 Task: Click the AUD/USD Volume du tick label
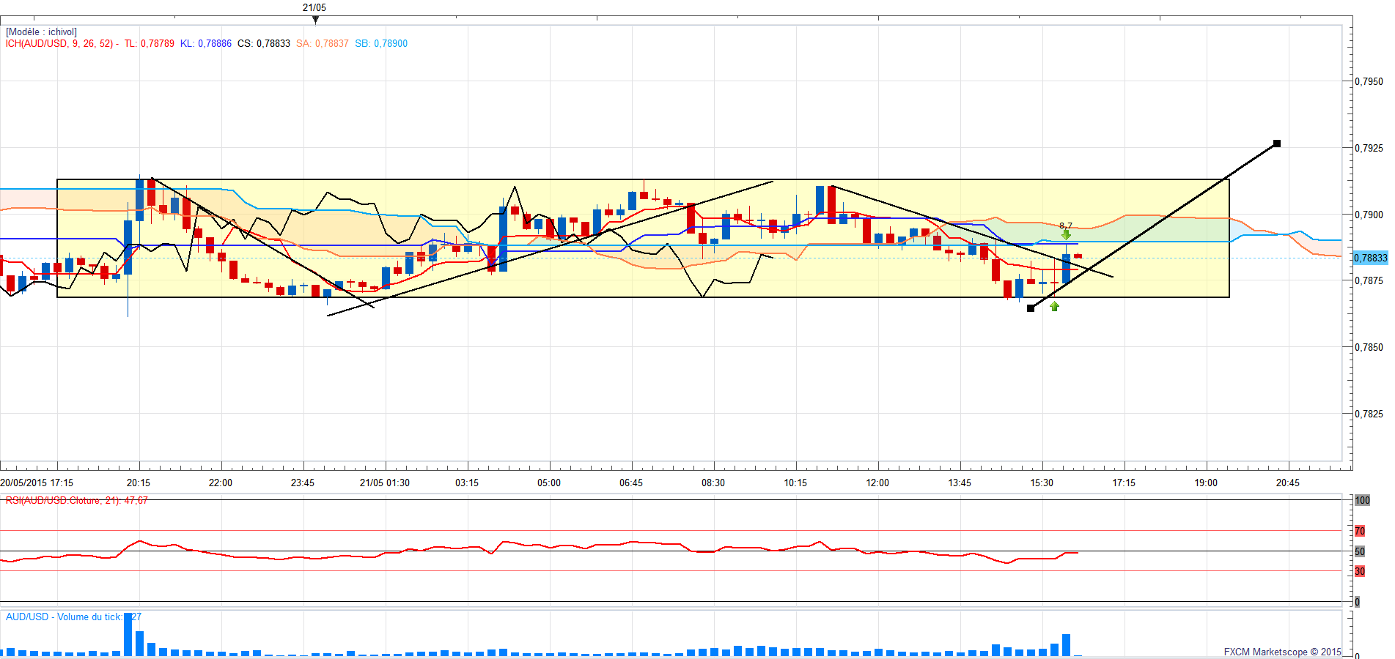(x=65, y=617)
